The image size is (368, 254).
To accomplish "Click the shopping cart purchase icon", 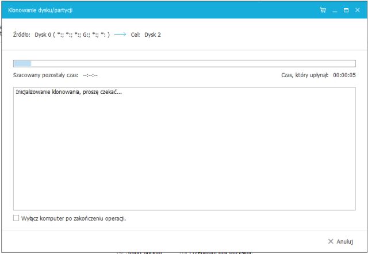I will pos(323,10).
